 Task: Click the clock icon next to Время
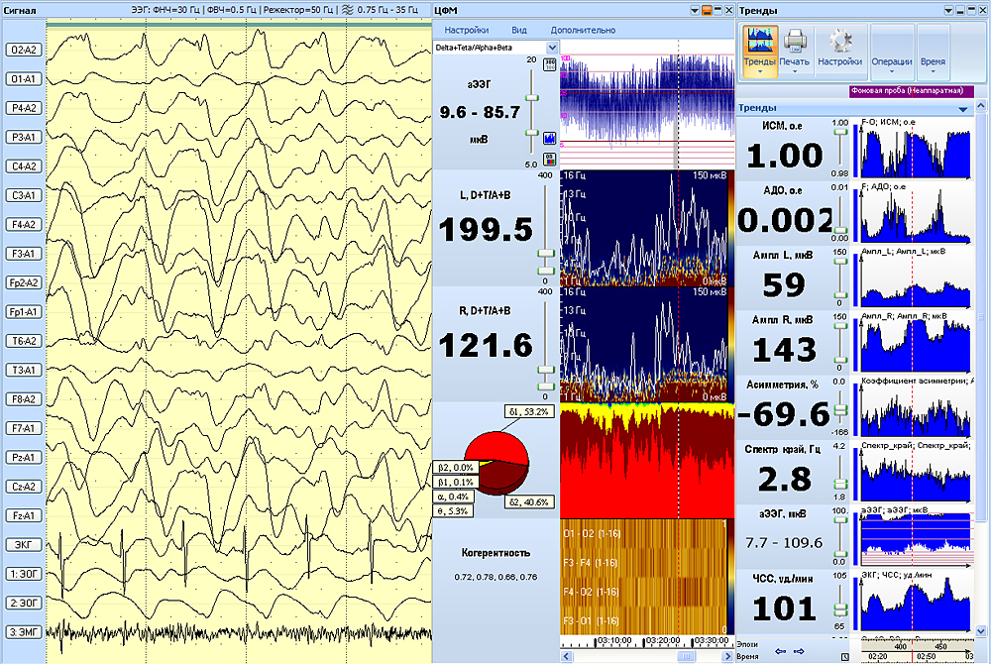(844, 657)
